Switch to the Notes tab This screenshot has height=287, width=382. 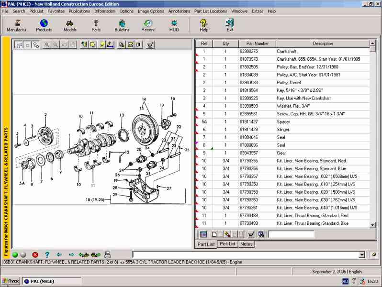pyautogui.click(x=246, y=244)
